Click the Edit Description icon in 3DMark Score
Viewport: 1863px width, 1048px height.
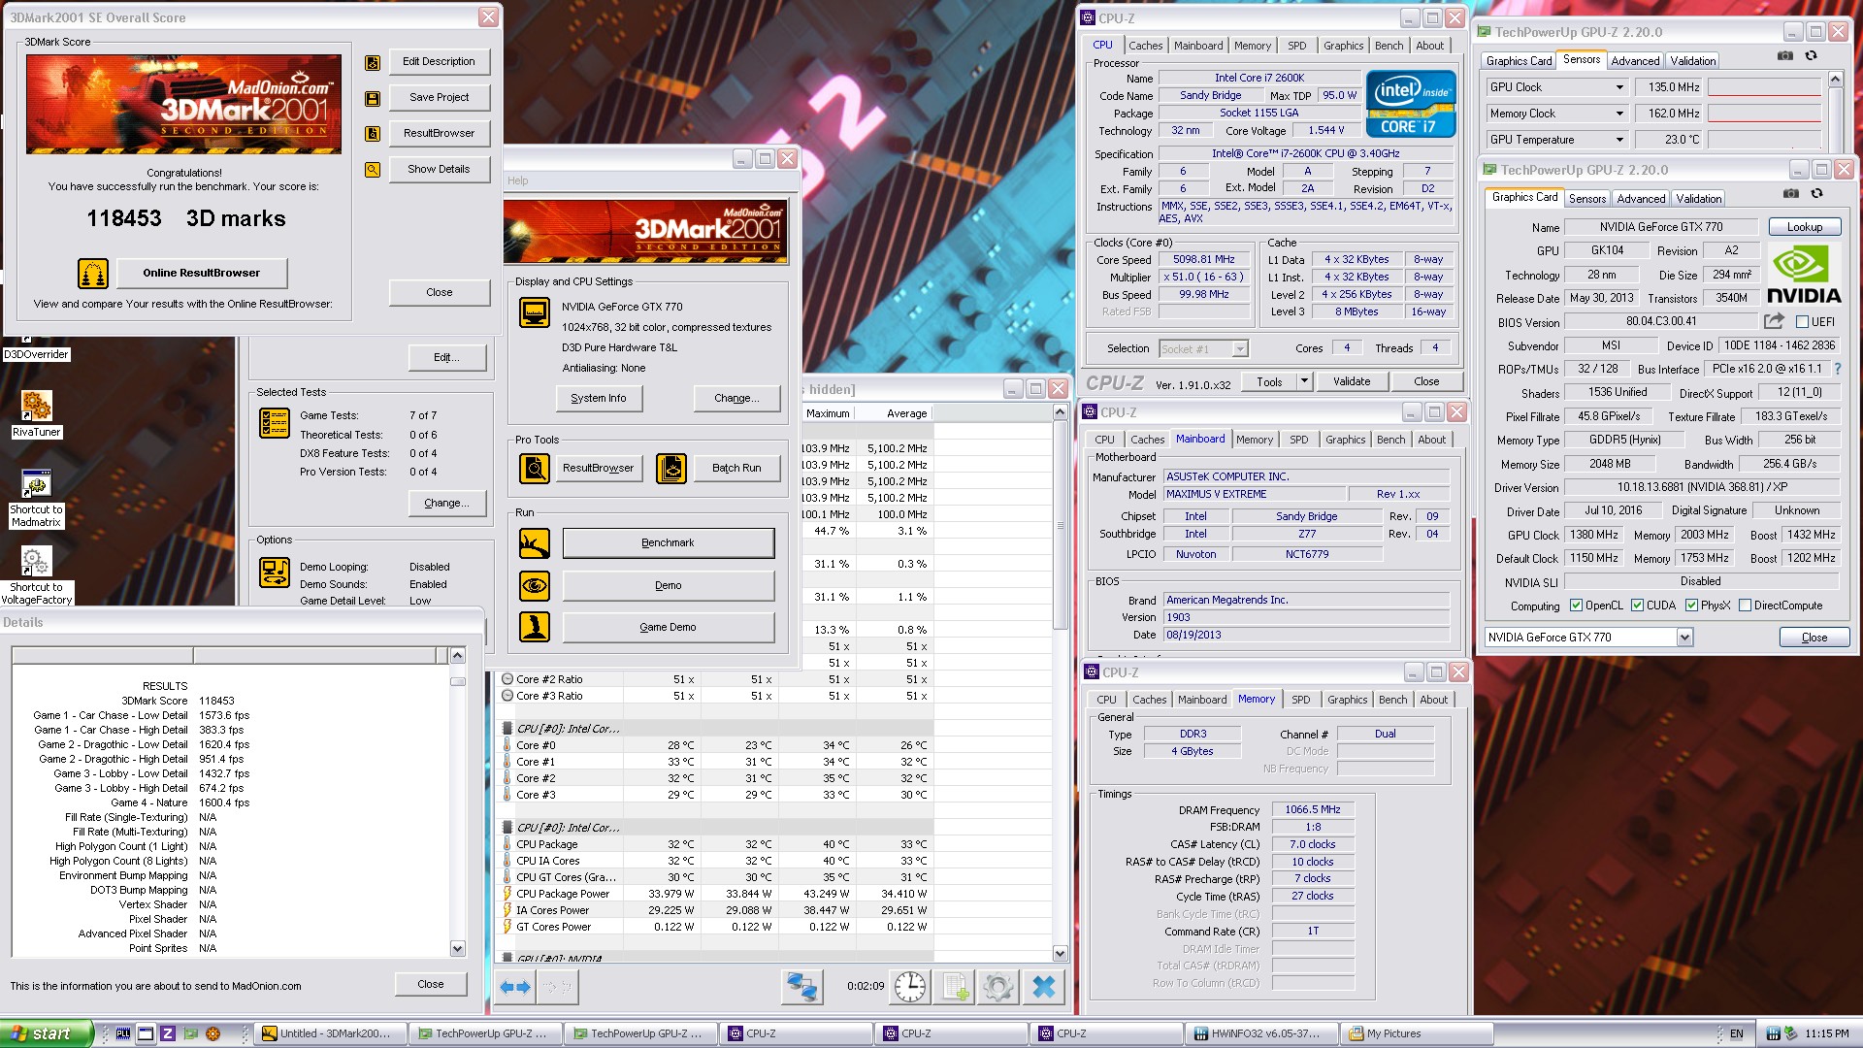click(x=372, y=63)
